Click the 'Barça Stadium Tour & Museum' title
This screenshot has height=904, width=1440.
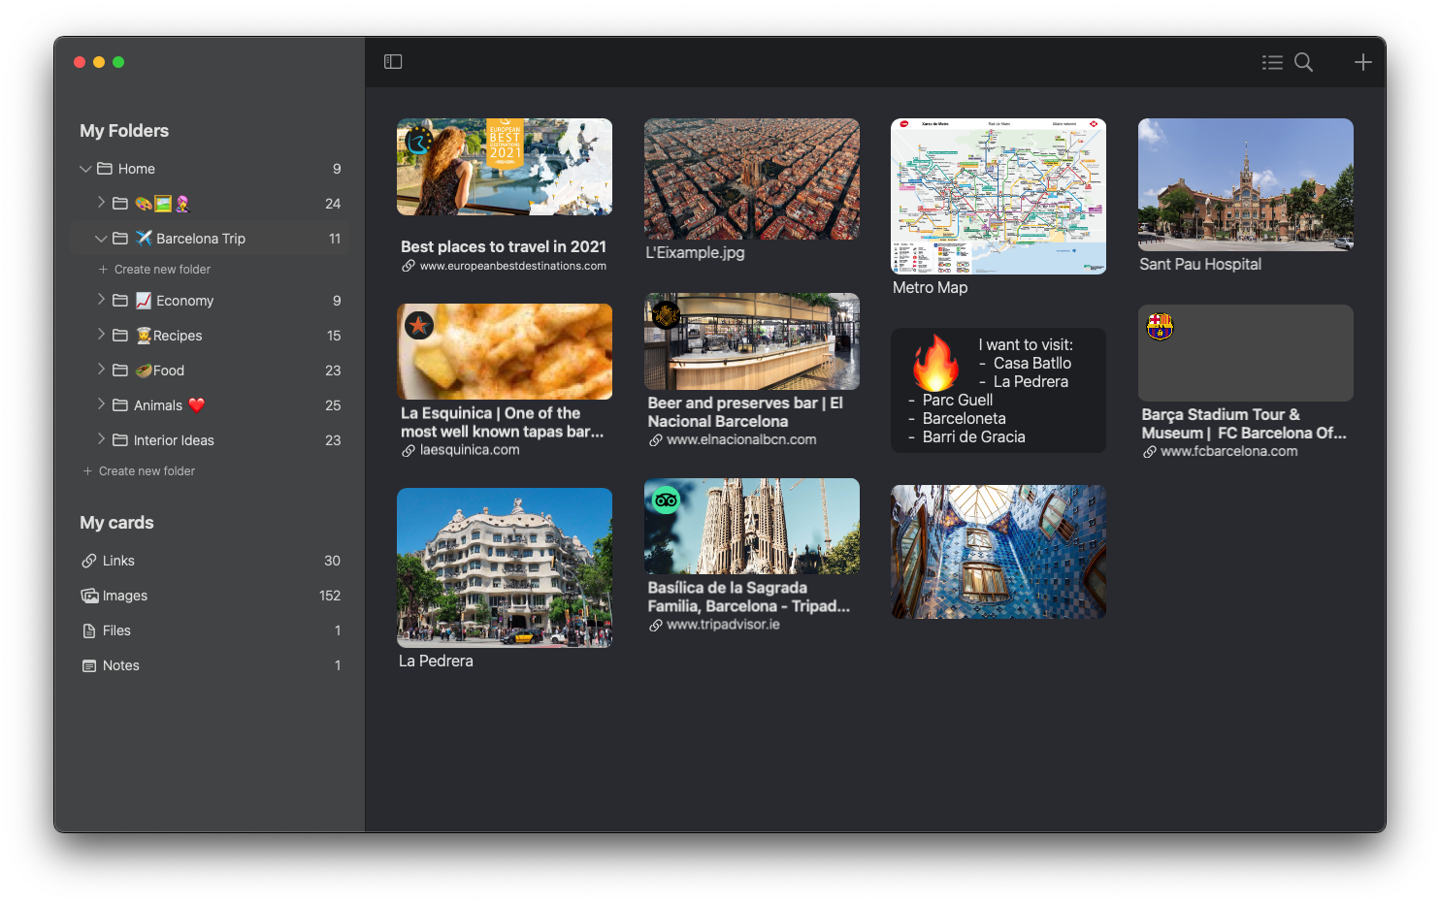pos(1244,424)
